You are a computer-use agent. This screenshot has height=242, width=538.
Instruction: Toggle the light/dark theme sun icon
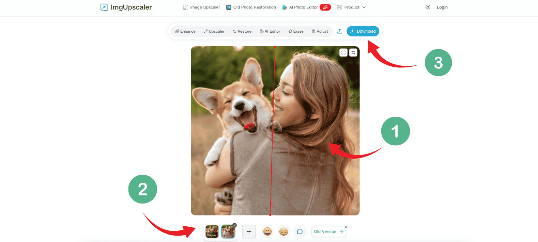(x=428, y=7)
